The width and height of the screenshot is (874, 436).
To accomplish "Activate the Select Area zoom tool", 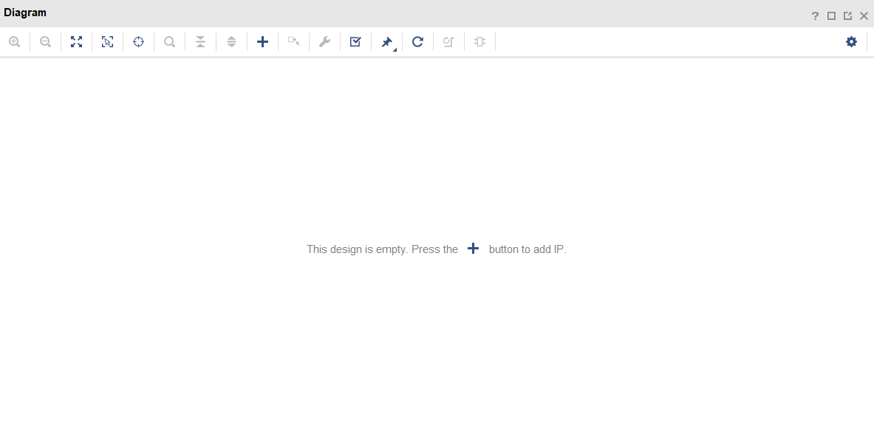I will point(108,42).
